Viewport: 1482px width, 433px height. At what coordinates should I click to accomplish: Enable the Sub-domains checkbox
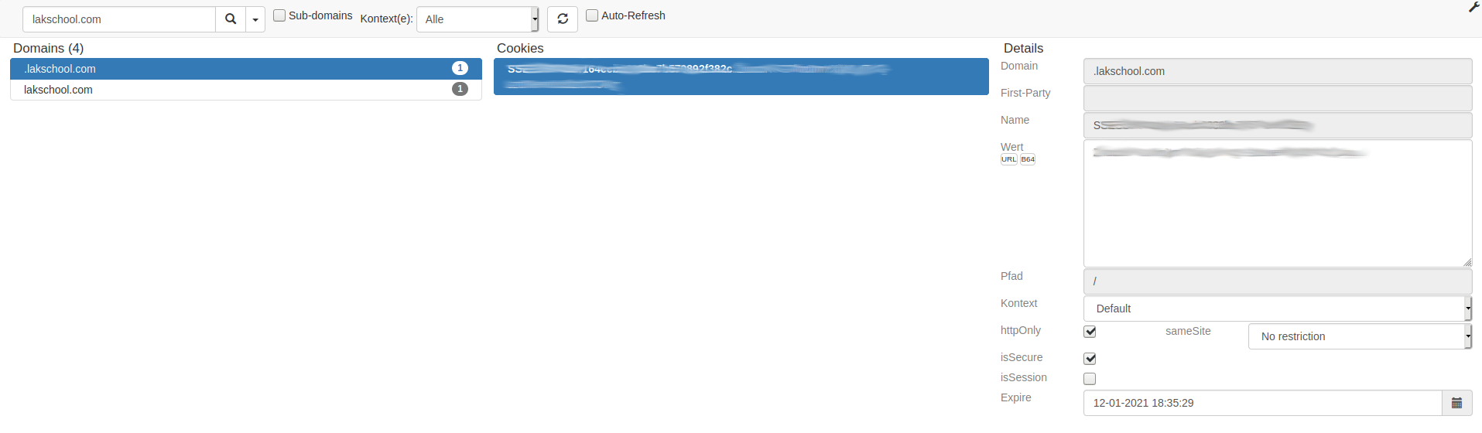pyautogui.click(x=279, y=15)
